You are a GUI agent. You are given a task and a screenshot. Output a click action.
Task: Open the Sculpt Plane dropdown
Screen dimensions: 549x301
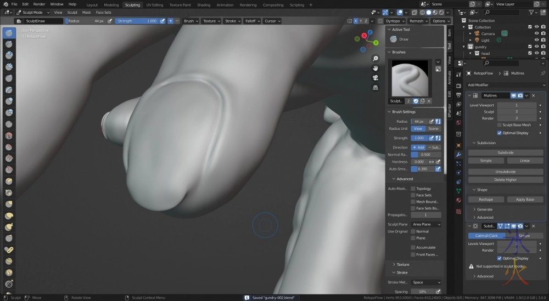pos(427,224)
